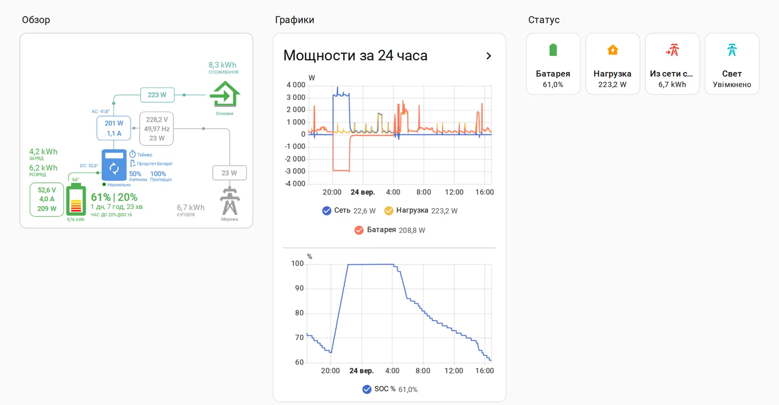Click the Основне label under the house

(x=225, y=114)
